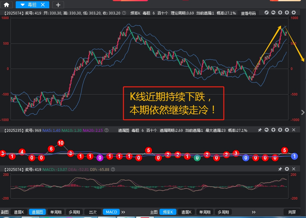Click the 同屏 button

[292, 212]
